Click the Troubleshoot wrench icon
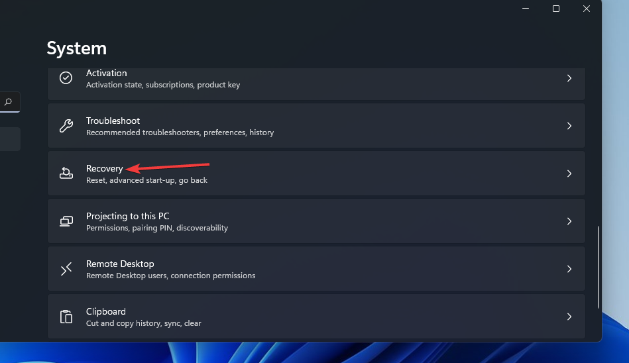Image resolution: width=629 pixels, height=363 pixels. coord(66,126)
